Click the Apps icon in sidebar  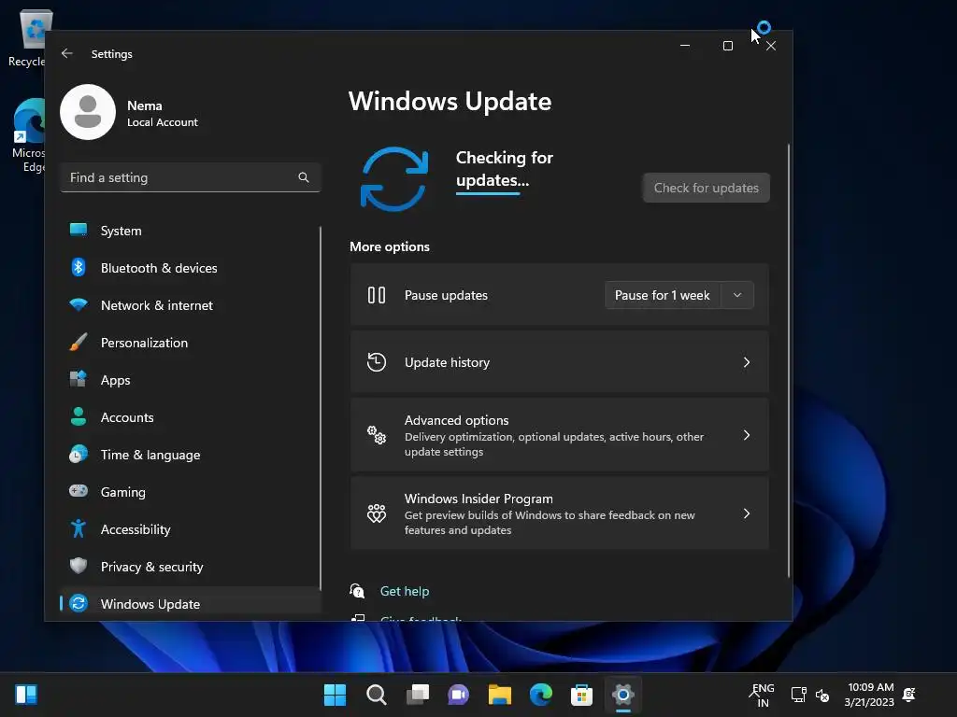(79, 379)
